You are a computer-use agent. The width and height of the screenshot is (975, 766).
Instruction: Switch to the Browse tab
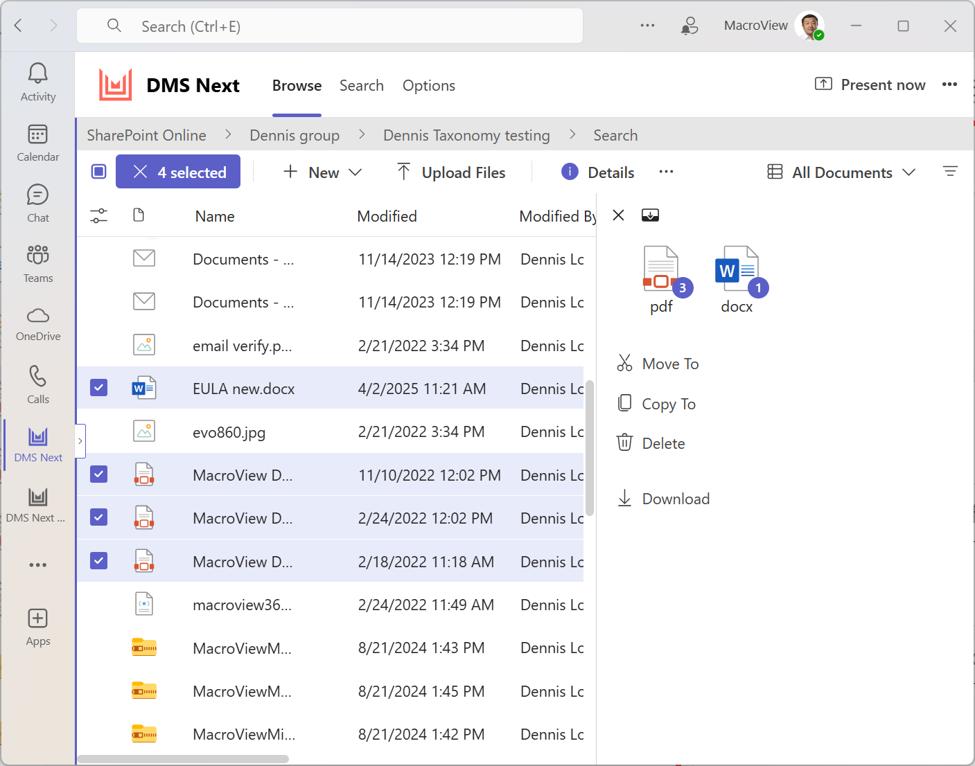[x=297, y=85]
